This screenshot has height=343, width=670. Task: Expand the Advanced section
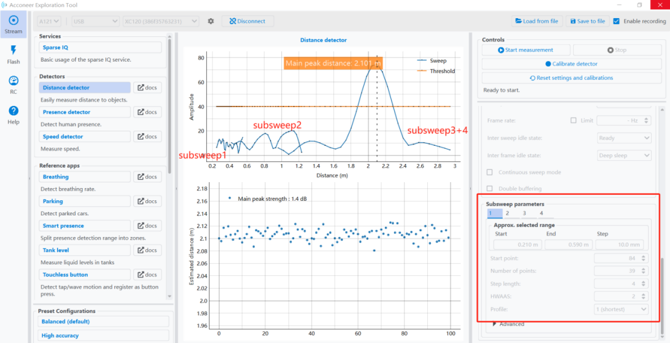coord(508,324)
